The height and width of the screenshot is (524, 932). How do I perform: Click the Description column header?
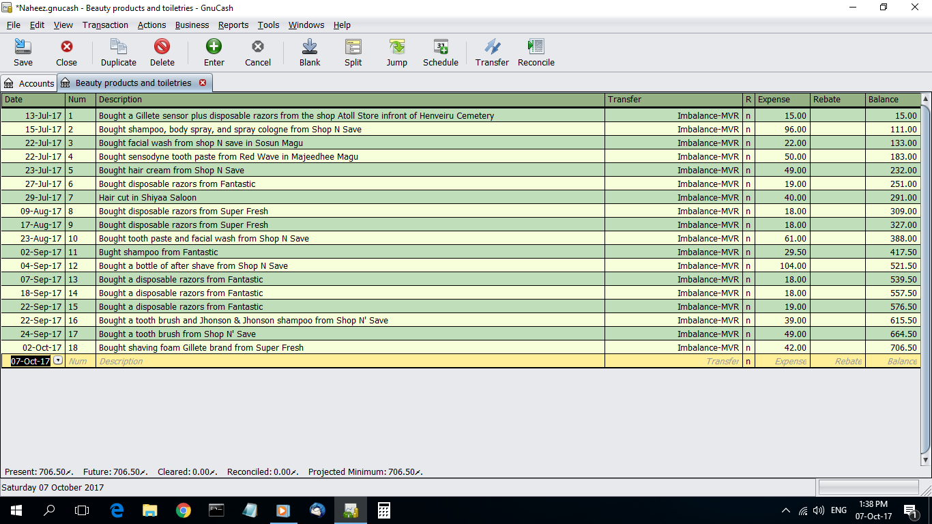click(350, 100)
